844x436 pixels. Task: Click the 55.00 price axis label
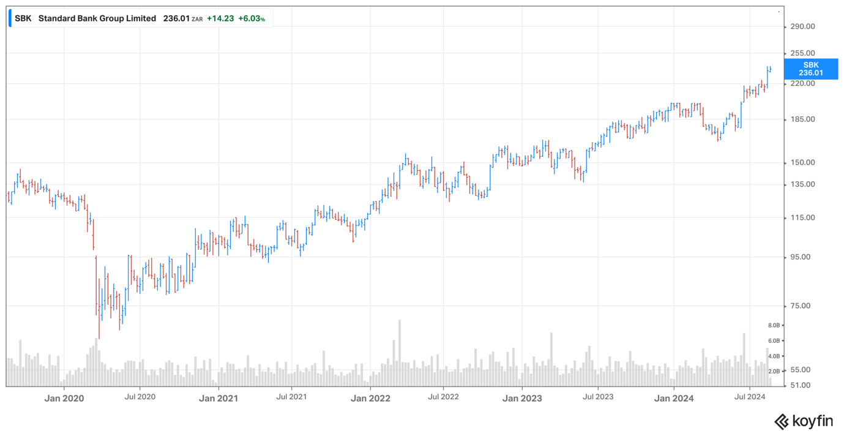[x=800, y=370]
